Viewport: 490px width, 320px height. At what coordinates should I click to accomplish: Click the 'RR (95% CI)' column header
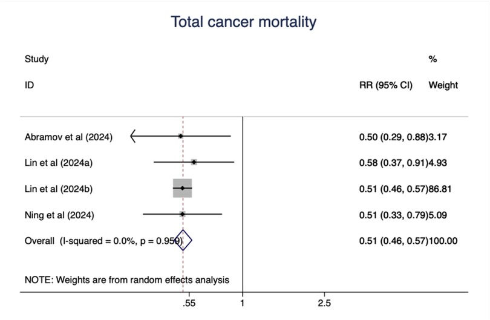386,85
